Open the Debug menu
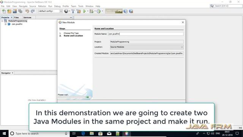The height and width of the screenshot is (137, 243). click(x=57, y=6)
